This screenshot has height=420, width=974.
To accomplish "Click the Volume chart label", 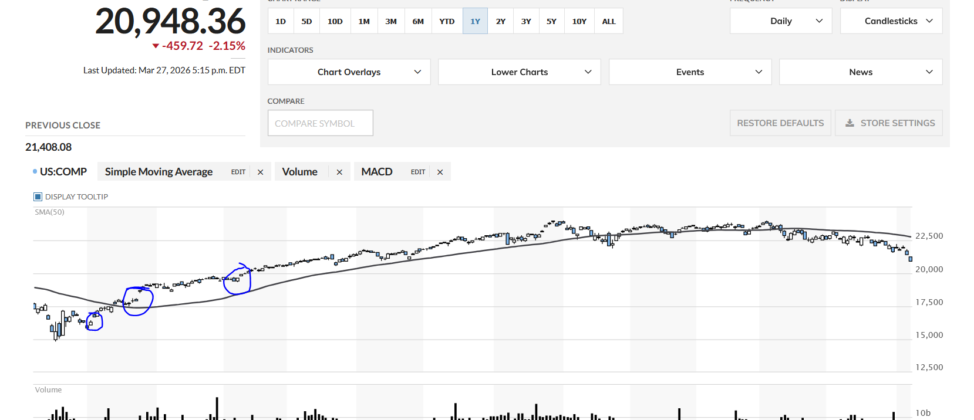I will point(48,389).
